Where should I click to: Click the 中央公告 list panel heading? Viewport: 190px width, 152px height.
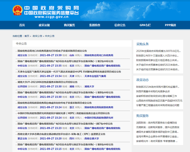(x=21, y=44)
